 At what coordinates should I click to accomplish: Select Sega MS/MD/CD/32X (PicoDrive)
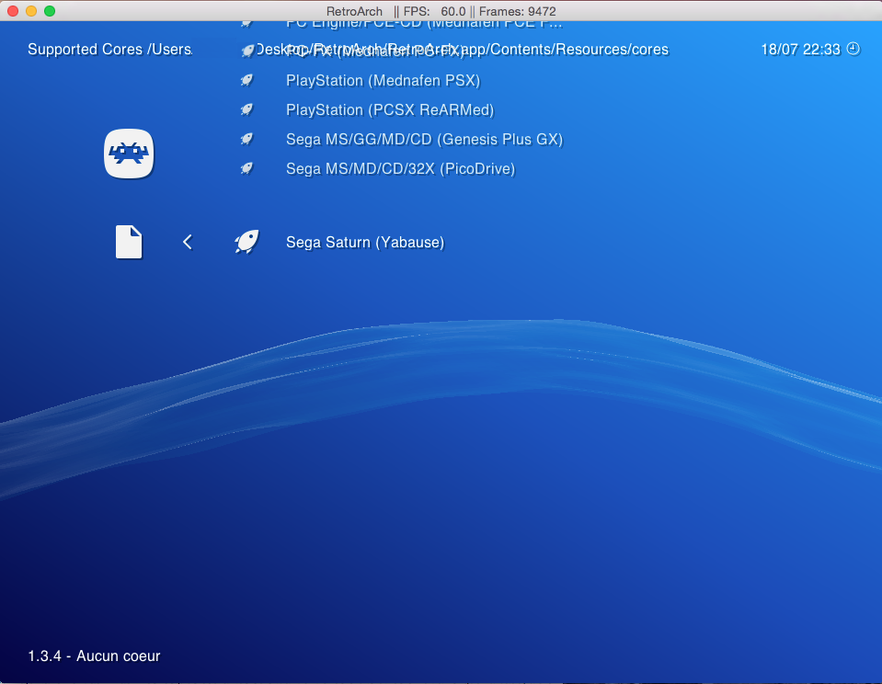click(x=400, y=169)
